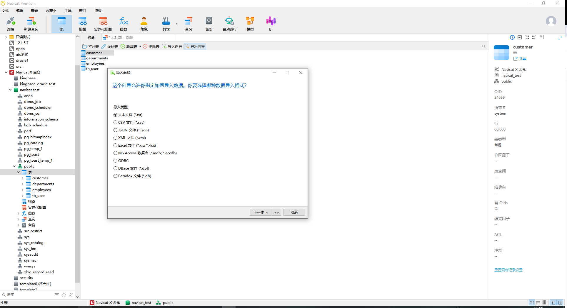Image resolution: width=567 pixels, height=308 pixels.
Task: Click the 打开表 open table button
Action: click(91, 46)
